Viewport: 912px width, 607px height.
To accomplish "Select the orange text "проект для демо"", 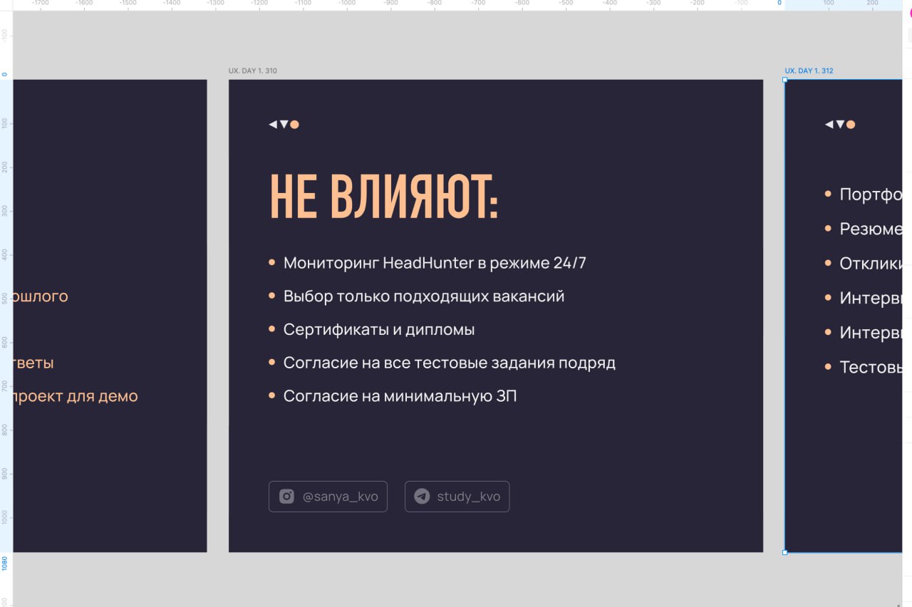I will click(76, 396).
